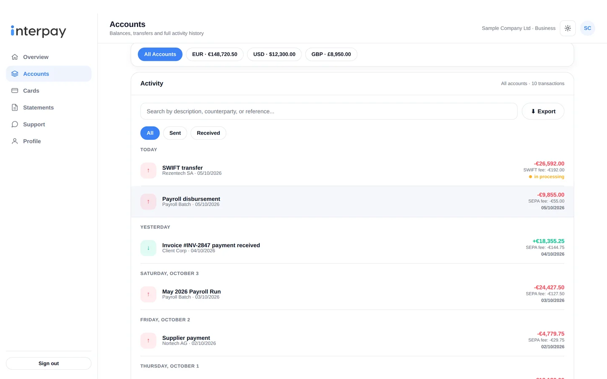The height and width of the screenshot is (379, 607).
Task: Click the in processing status label
Action: (546, 177)
